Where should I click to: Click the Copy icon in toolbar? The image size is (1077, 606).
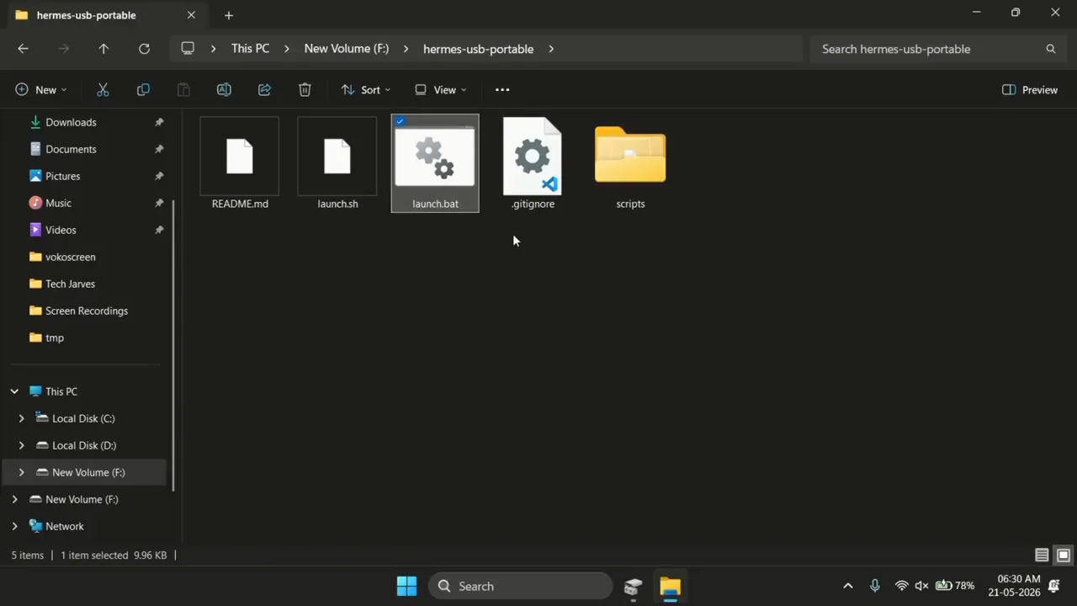[143, 90]
